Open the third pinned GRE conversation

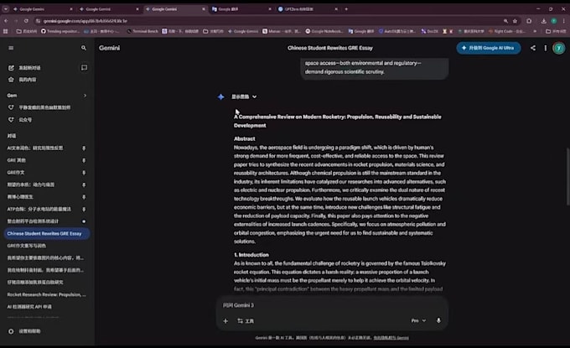pyautogui.click(x=16, y=173)
